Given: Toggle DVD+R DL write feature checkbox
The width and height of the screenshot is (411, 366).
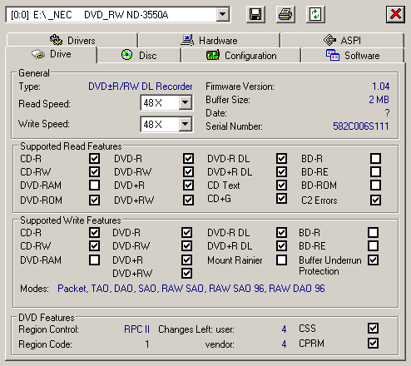Looking at the screenshot, I should point(281,245).
